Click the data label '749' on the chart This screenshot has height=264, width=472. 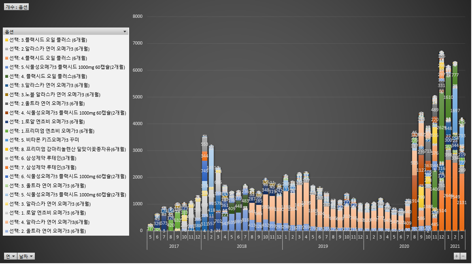[x=204, y=171]
